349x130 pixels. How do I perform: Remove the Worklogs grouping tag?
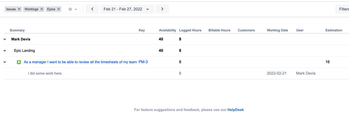coord(42,9)
